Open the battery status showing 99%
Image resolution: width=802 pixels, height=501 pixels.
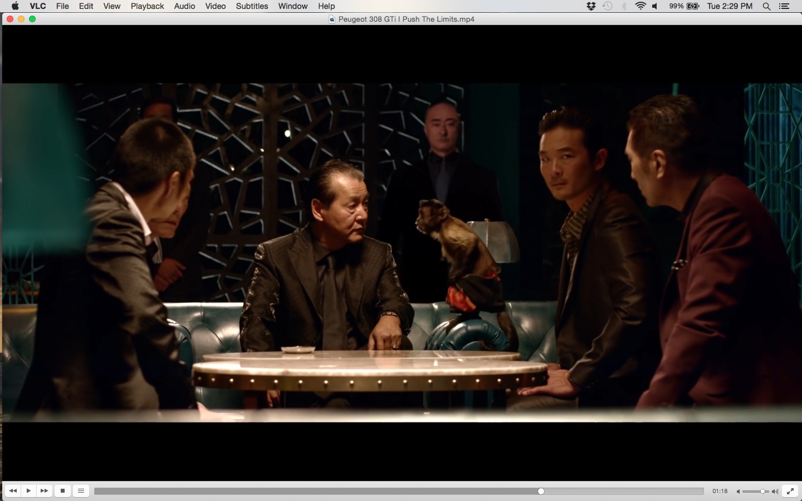tap(684, 6)
